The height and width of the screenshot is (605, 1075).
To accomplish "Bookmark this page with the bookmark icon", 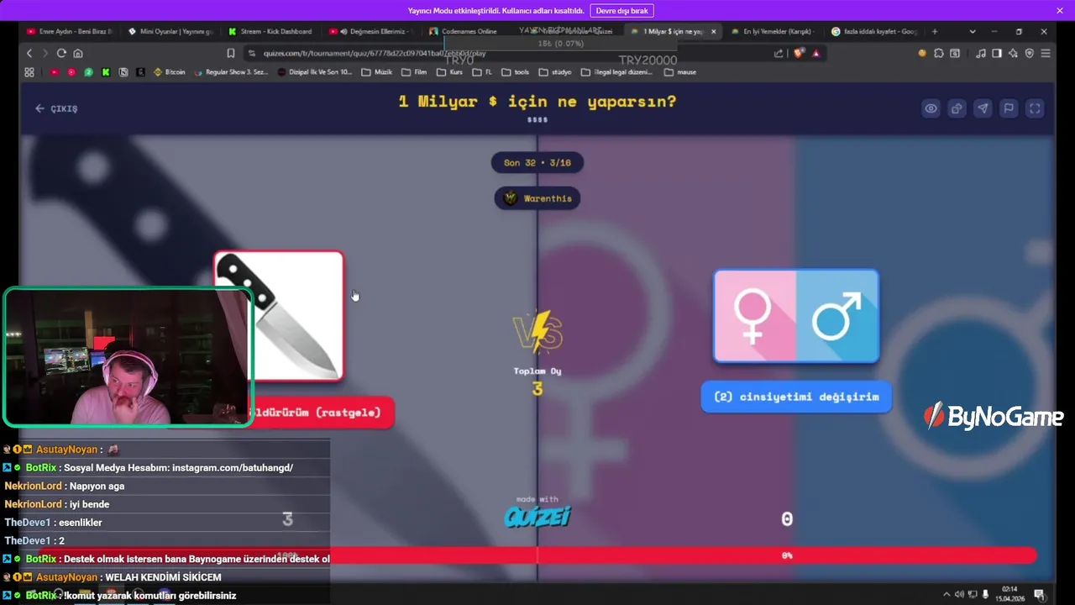I will tap(231, 53).
